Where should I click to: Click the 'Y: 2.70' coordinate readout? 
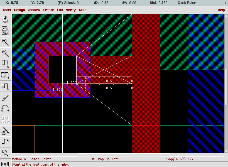click(38, 3)
